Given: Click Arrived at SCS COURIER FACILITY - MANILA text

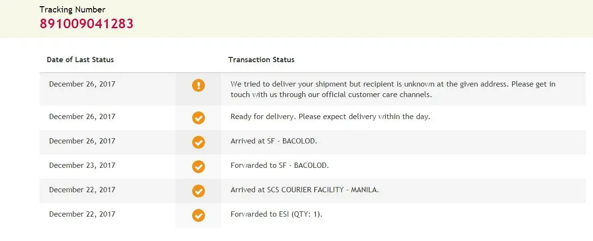Looking at the screenshot, I should [305, 190].
